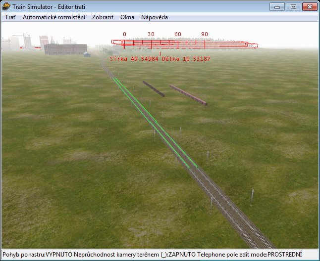
Task: Click the scale marker labeled 60
Action: click(178, 34)
